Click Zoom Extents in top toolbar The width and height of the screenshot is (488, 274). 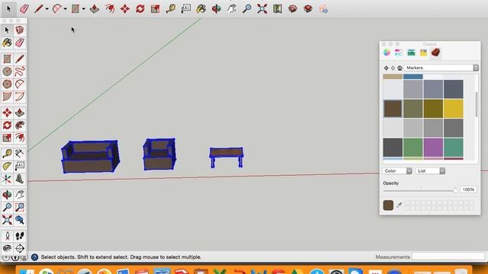(262, 8)
